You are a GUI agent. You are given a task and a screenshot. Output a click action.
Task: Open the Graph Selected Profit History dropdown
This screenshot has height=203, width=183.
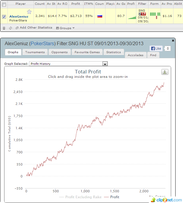[x=68, y=64]
